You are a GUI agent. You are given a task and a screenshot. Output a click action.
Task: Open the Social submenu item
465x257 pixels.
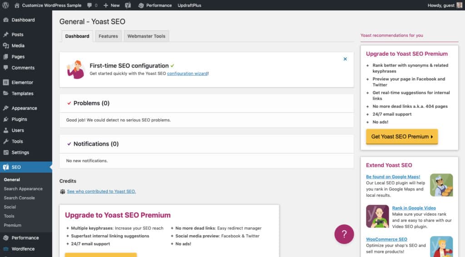click(x=10, y=207)
